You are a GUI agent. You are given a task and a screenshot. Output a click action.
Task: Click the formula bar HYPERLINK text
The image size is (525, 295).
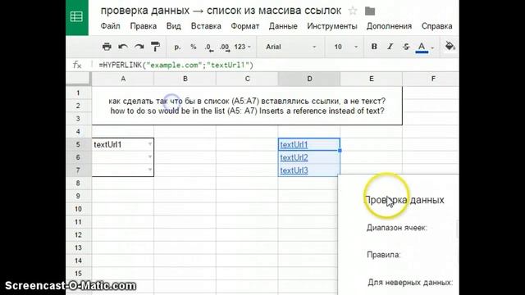tap(176, 66)
